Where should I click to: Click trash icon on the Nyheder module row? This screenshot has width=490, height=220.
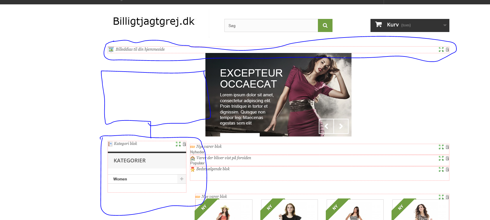[447, 147]
